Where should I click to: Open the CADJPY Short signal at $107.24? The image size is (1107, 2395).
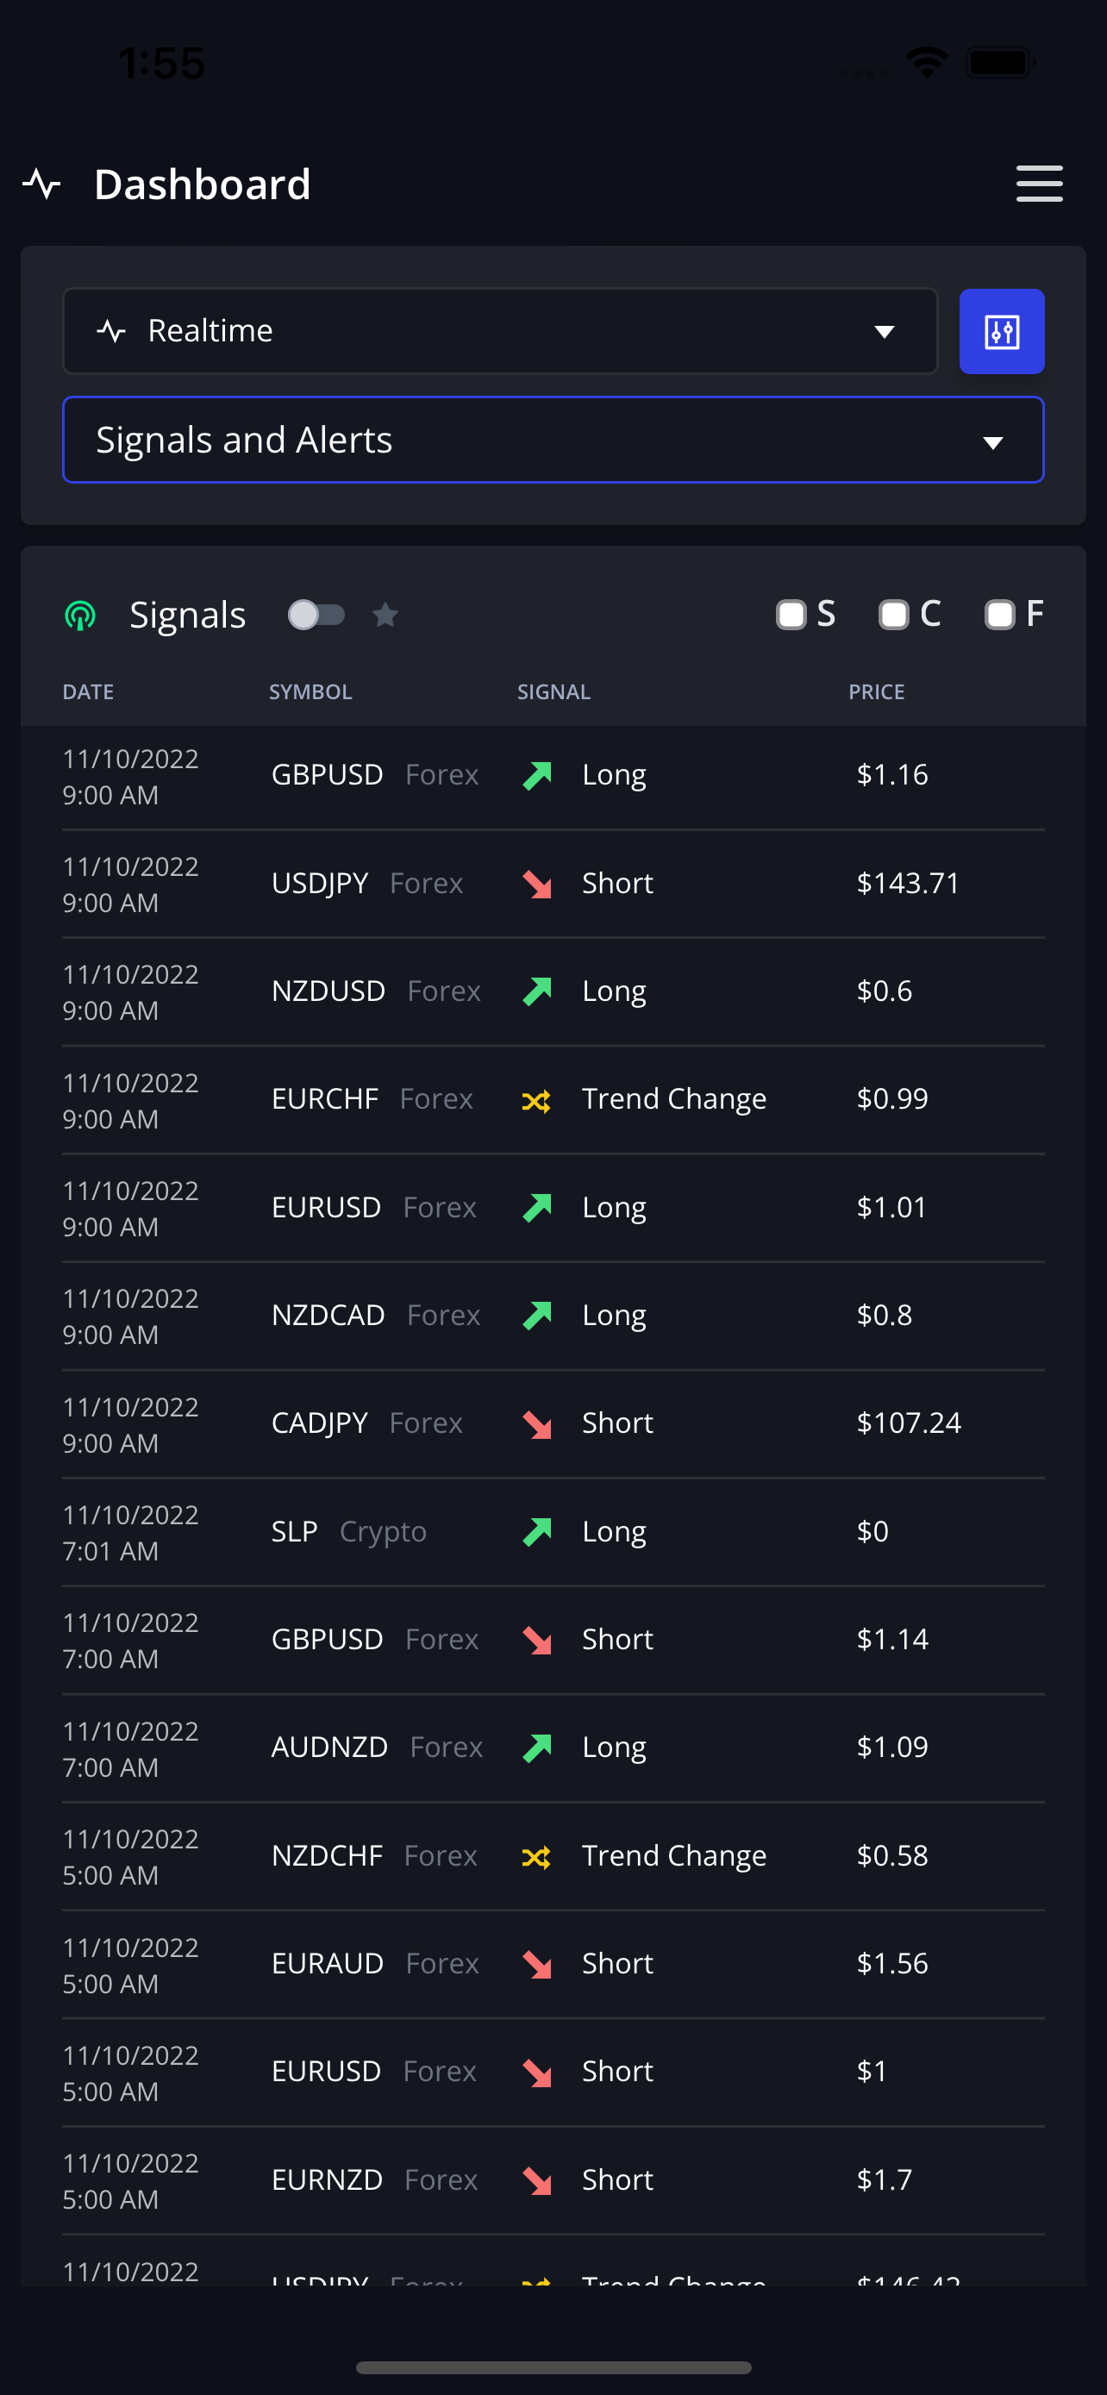click(x=553, y=1424)
